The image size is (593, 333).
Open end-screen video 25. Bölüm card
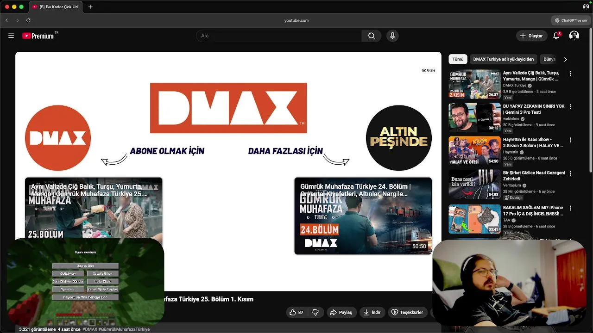point(94,208)
